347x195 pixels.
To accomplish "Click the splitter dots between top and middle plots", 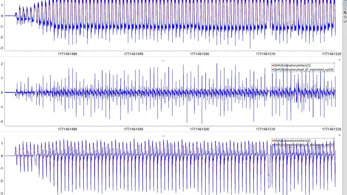I will click(x=163, y=61).
